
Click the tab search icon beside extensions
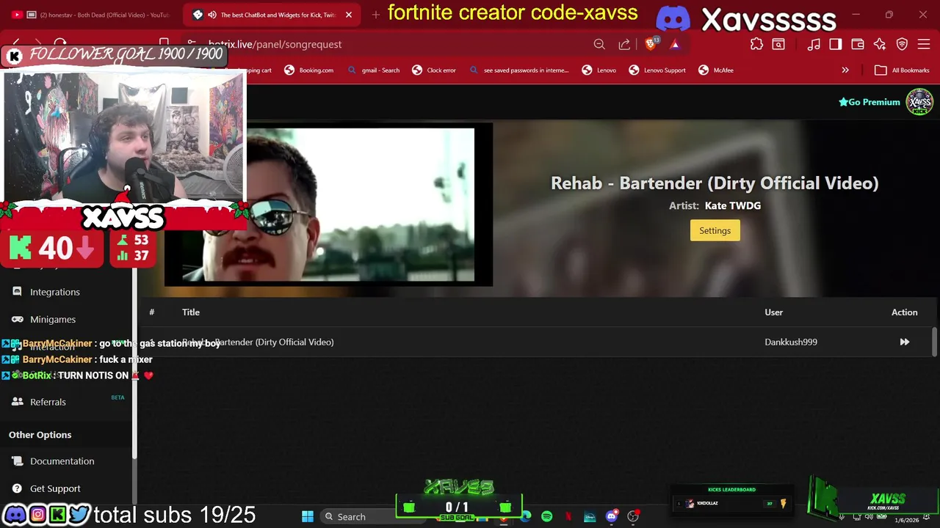pyautogui.click(x=778, y=44)
